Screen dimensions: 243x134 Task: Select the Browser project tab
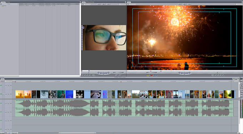pyautogui.click(x=3, y=2)
